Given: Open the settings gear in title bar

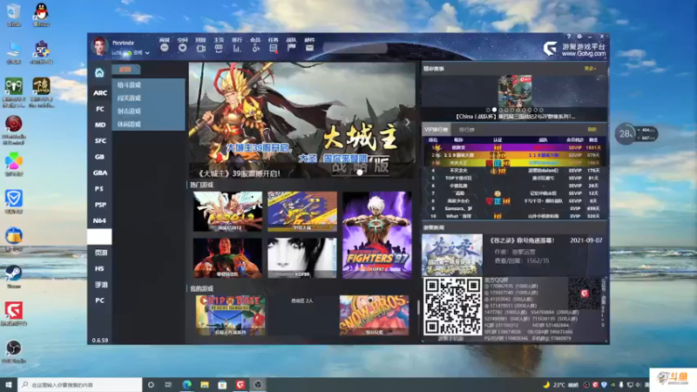Looking at the screenshot, I should pos(579,37).
